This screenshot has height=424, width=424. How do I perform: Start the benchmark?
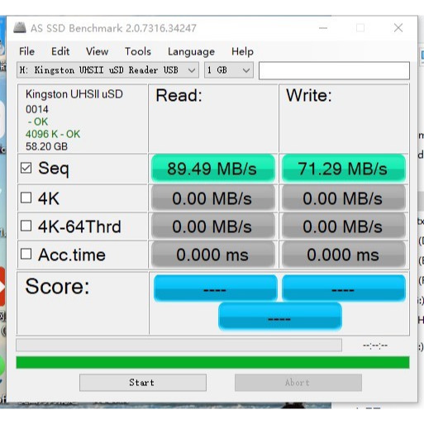[143, 383]
